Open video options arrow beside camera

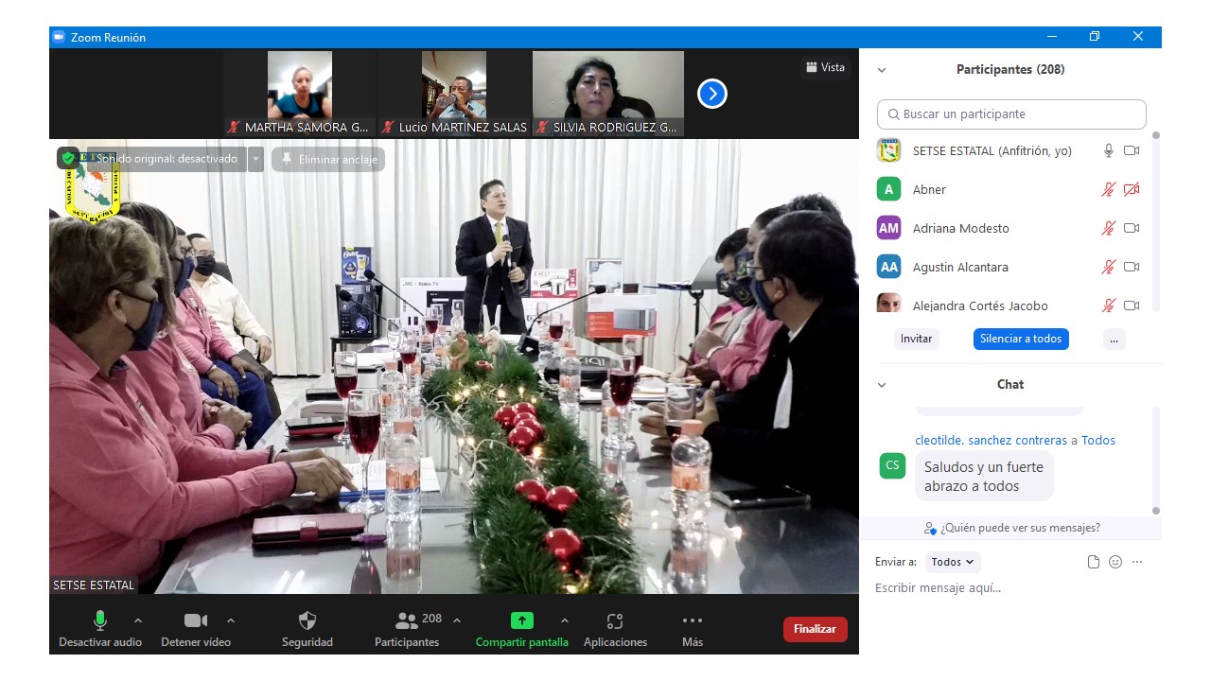click(x=231, y=620)
